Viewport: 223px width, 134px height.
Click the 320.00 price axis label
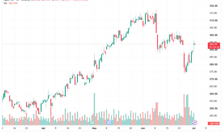tap(214, 6)
